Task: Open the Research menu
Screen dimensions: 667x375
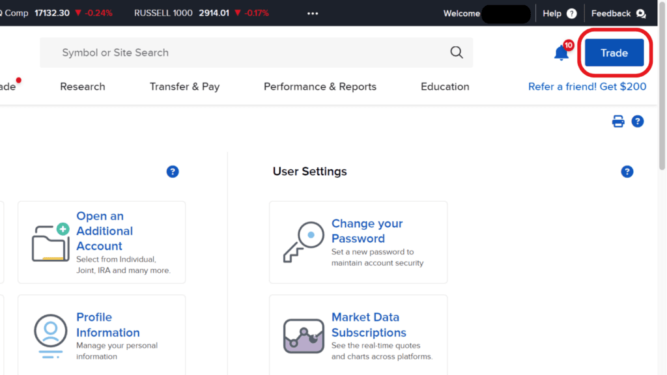Action: [82, 86]
